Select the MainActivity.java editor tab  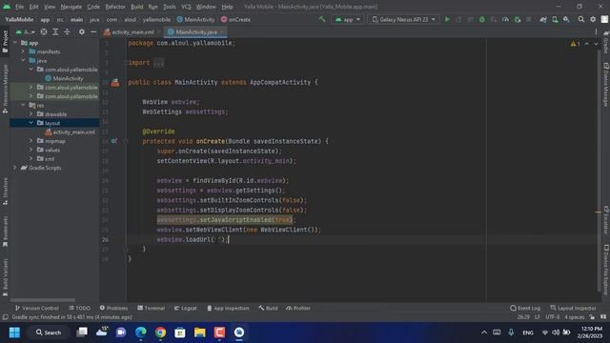pyautogui.click(x=195, y=31)
